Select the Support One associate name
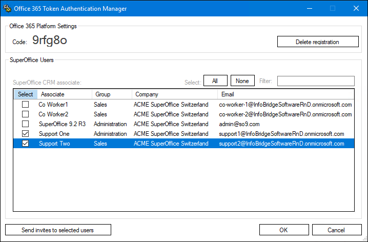This screenshot has height=242, width=368. click(x=54, y=134)
